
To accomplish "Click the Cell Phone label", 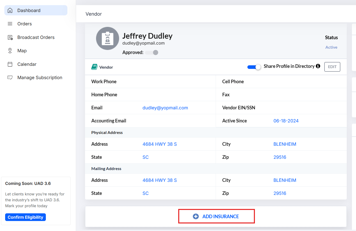I will point(233,81).
